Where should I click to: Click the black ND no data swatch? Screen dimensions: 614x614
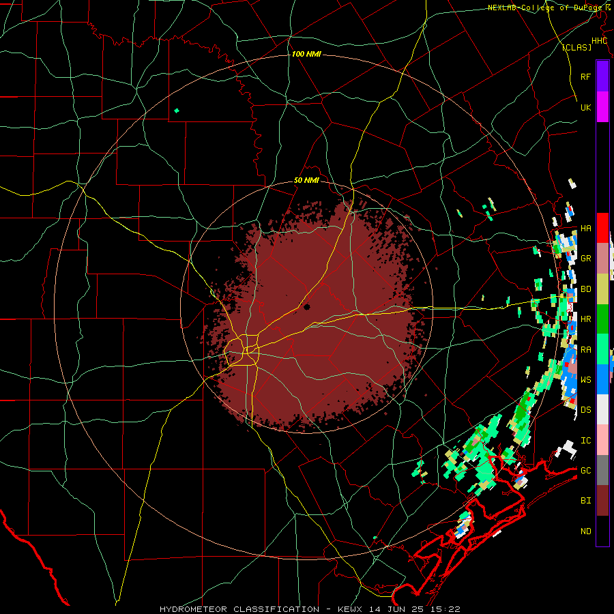(602, 531)
